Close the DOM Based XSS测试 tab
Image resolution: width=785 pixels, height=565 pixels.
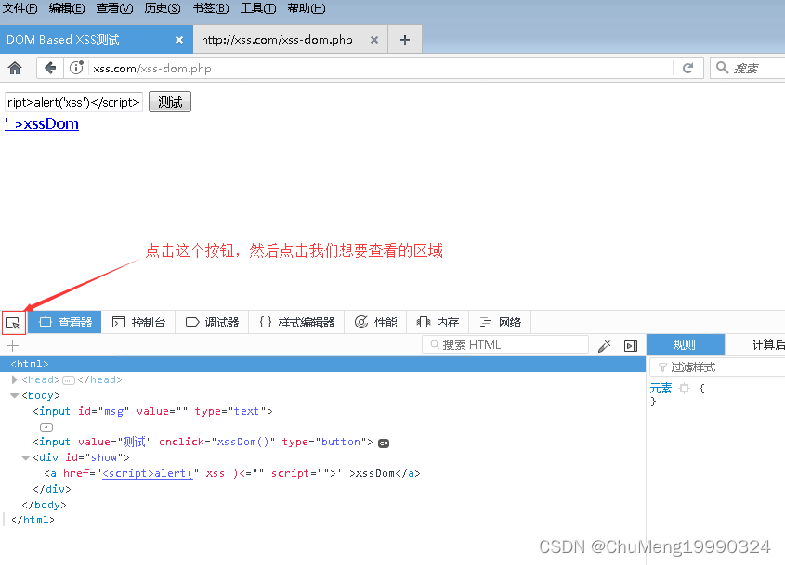(178, 40)
